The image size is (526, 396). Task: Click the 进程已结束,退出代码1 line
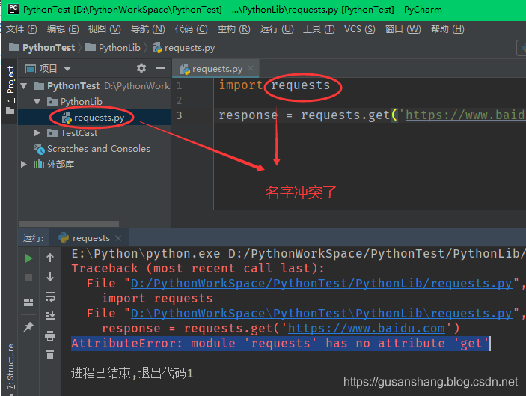point(132,373)
